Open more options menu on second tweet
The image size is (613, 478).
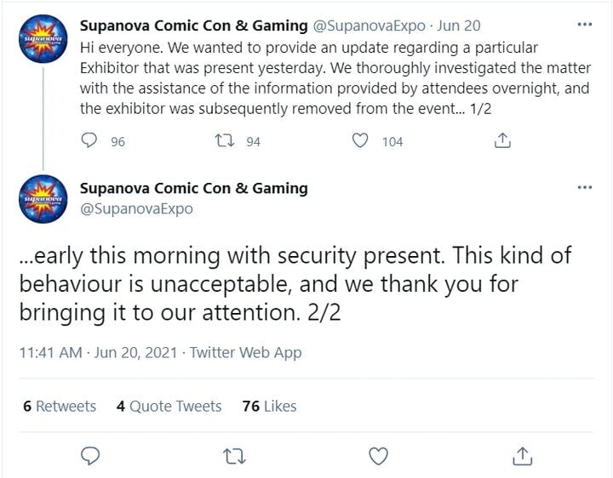584,188
